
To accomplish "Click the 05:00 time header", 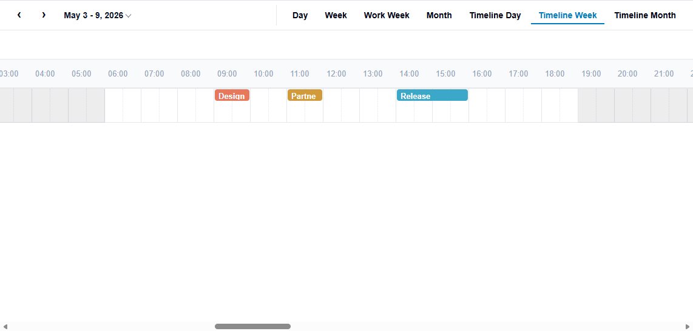I will pyautogui.click(x=81, y=74).
